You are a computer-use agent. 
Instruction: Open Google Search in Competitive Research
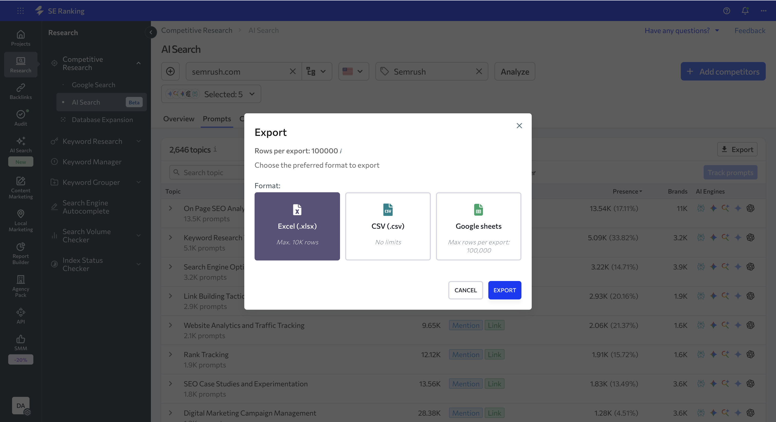click(x=93, y=85)
